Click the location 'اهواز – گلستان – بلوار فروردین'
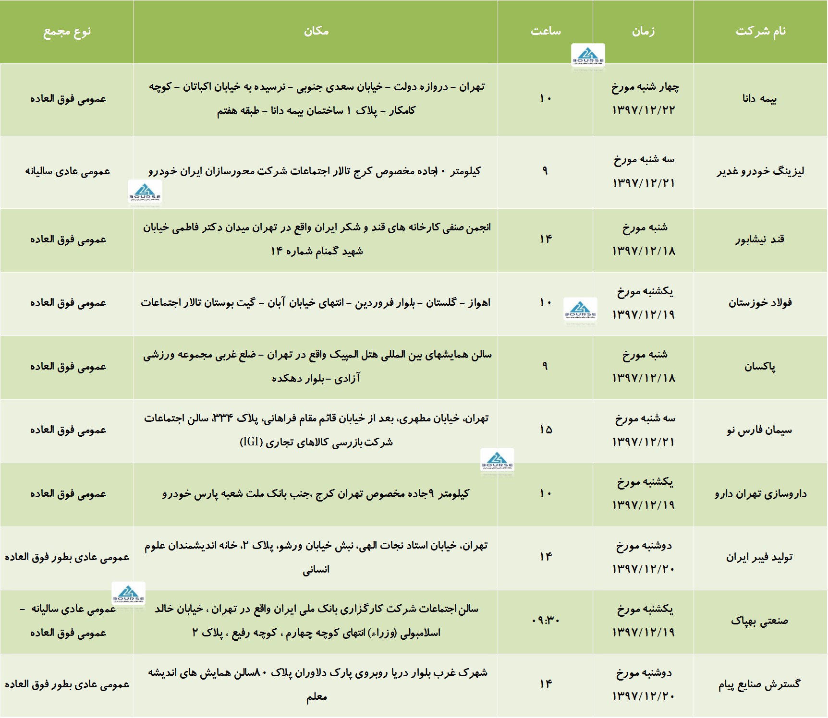This screenshot has width=828, height=718. 316,303
